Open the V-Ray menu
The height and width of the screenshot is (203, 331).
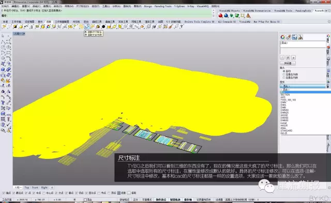tap(191, 6)
